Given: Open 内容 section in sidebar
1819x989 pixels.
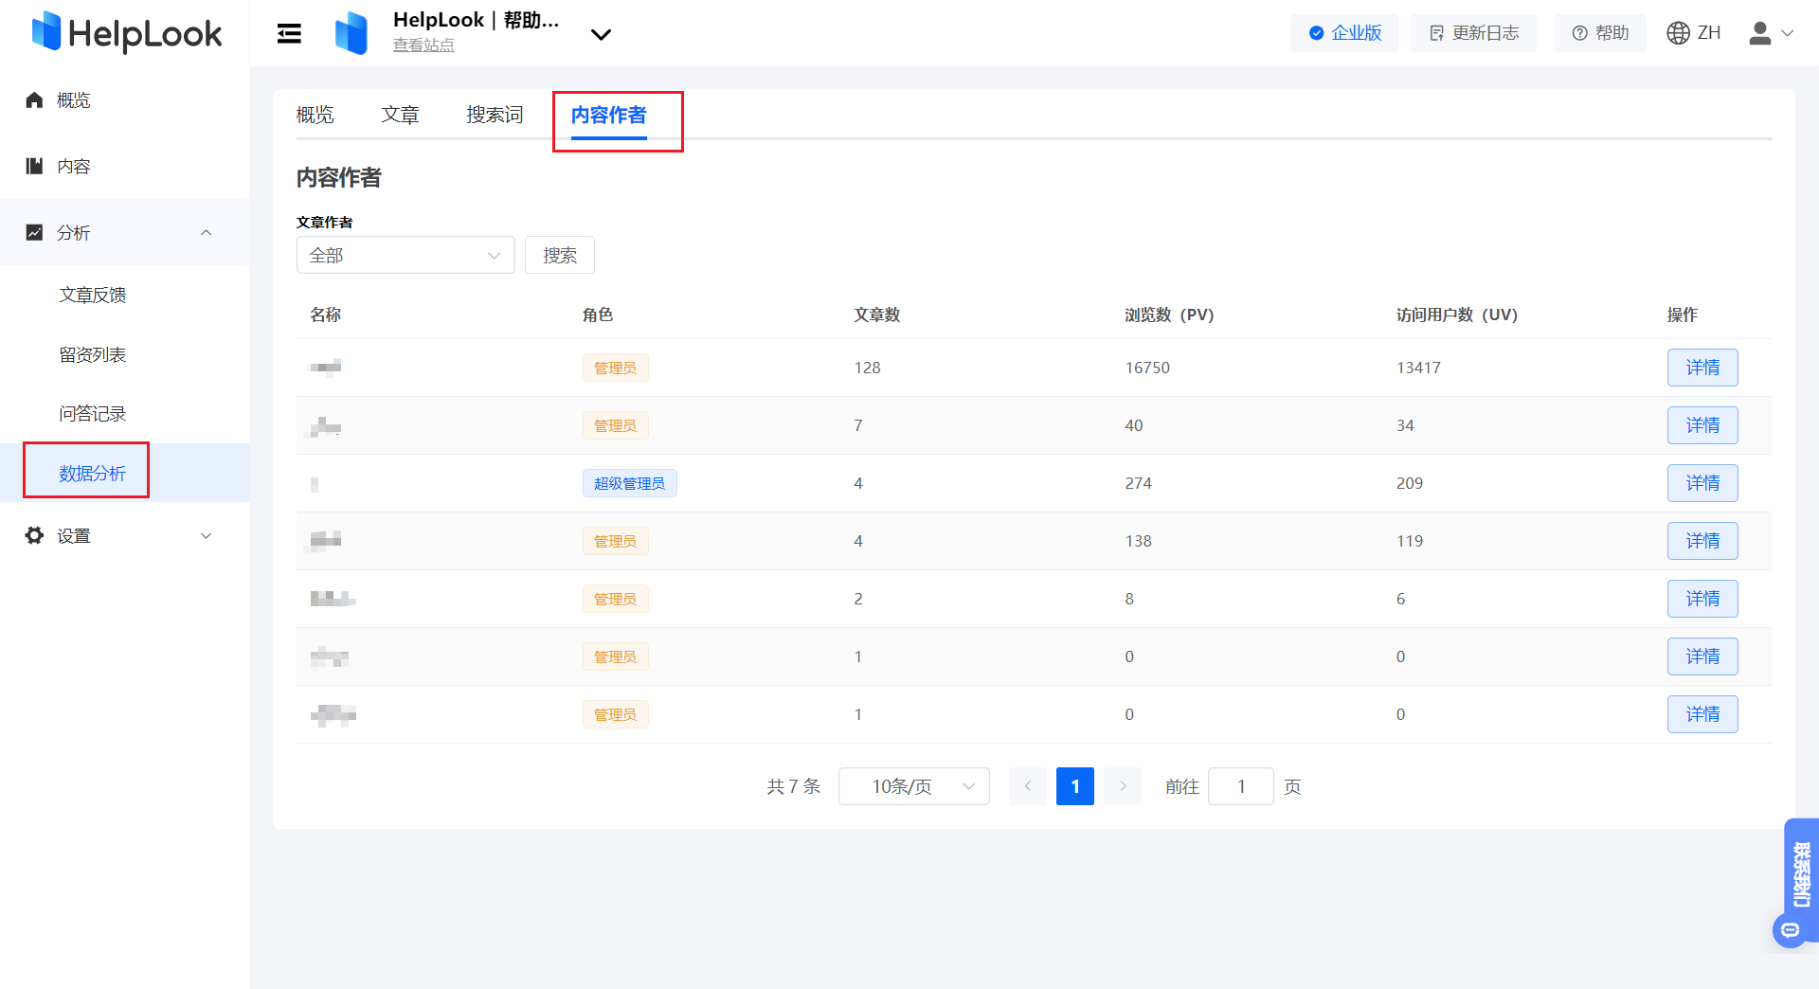Looking at the screenshot, I should coord(74,167).
